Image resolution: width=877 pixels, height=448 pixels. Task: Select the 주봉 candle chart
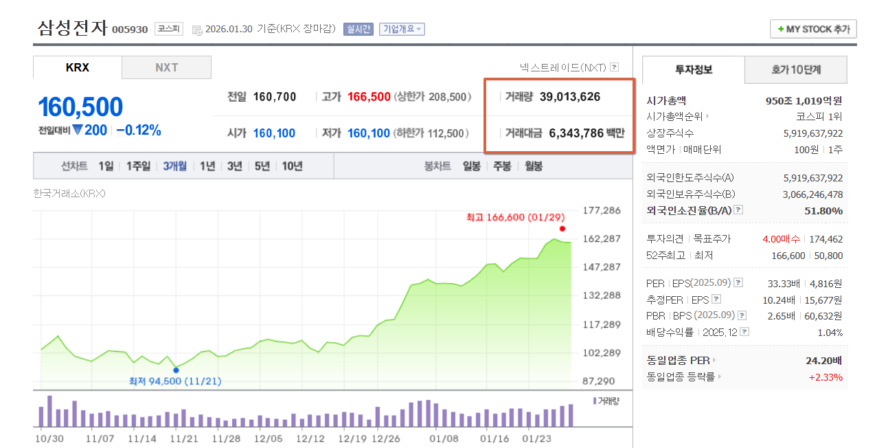[502, 166]
